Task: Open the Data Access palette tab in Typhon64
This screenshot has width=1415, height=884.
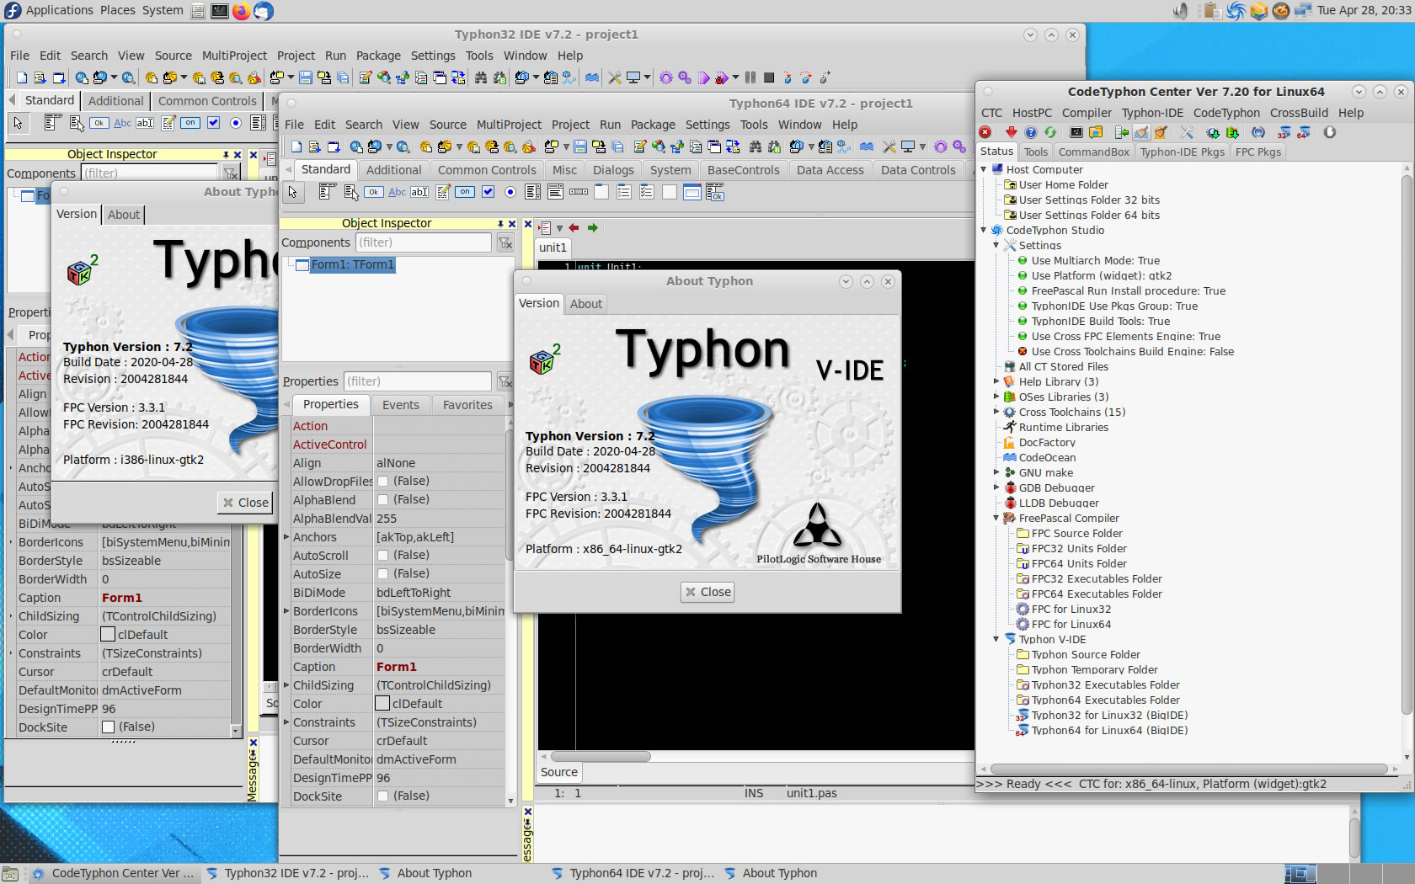Action: 830,170
